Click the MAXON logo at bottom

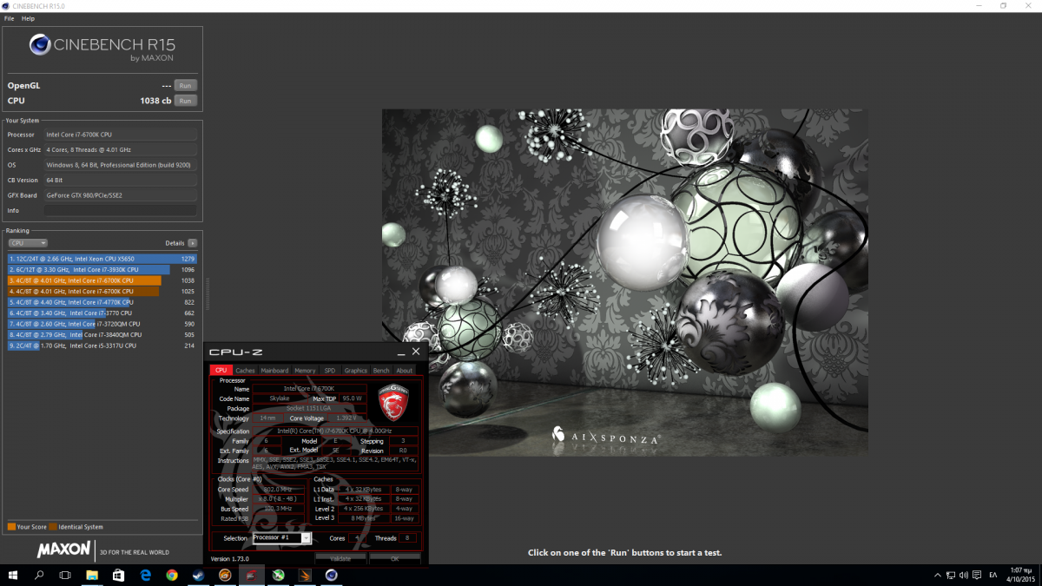[x=63, y=550]
